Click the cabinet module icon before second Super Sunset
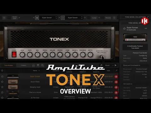 (63, 18)
